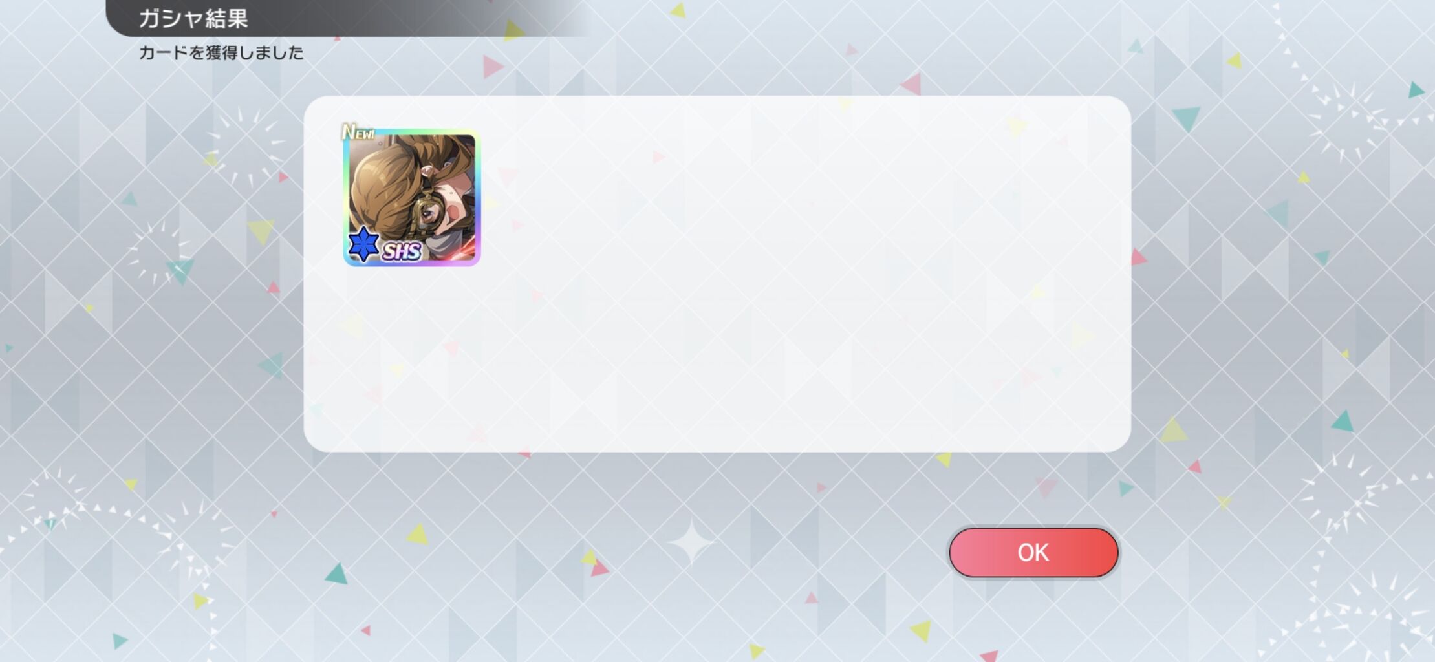This screenshot has height=662, width=1435.
Task: Tap the large teal triangle confetti at upper right
Action: 1187,118
